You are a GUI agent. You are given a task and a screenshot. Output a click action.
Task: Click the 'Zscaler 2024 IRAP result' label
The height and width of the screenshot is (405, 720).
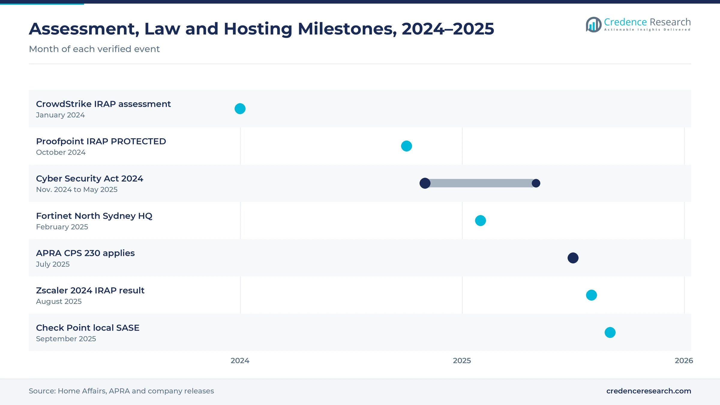point(90,290)
